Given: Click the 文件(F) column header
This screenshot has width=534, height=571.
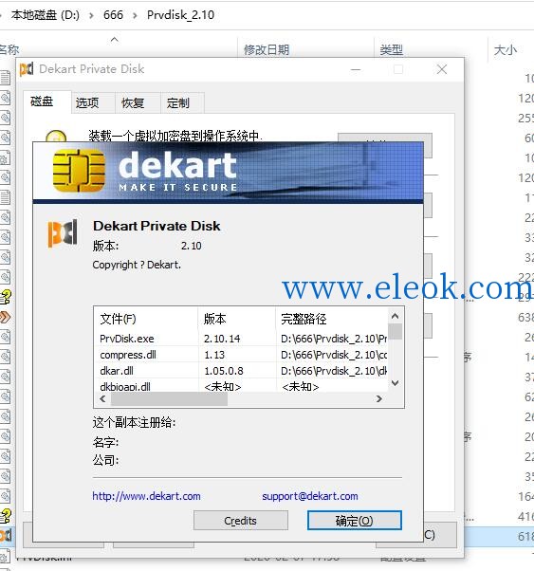Looking at the screenshot, I should (x=146, y=319).
